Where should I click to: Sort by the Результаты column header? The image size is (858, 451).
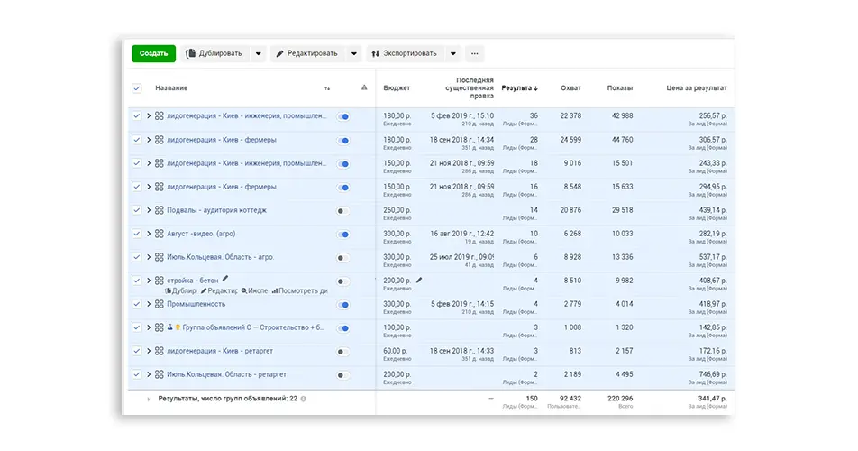tap(519, 87)
